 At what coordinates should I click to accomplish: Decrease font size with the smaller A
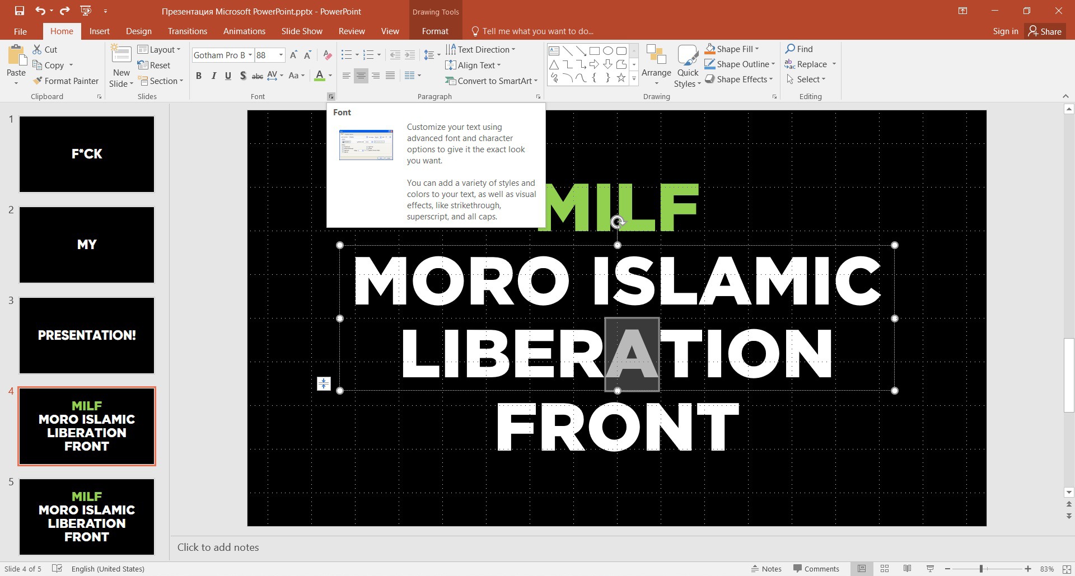[307, 55]
